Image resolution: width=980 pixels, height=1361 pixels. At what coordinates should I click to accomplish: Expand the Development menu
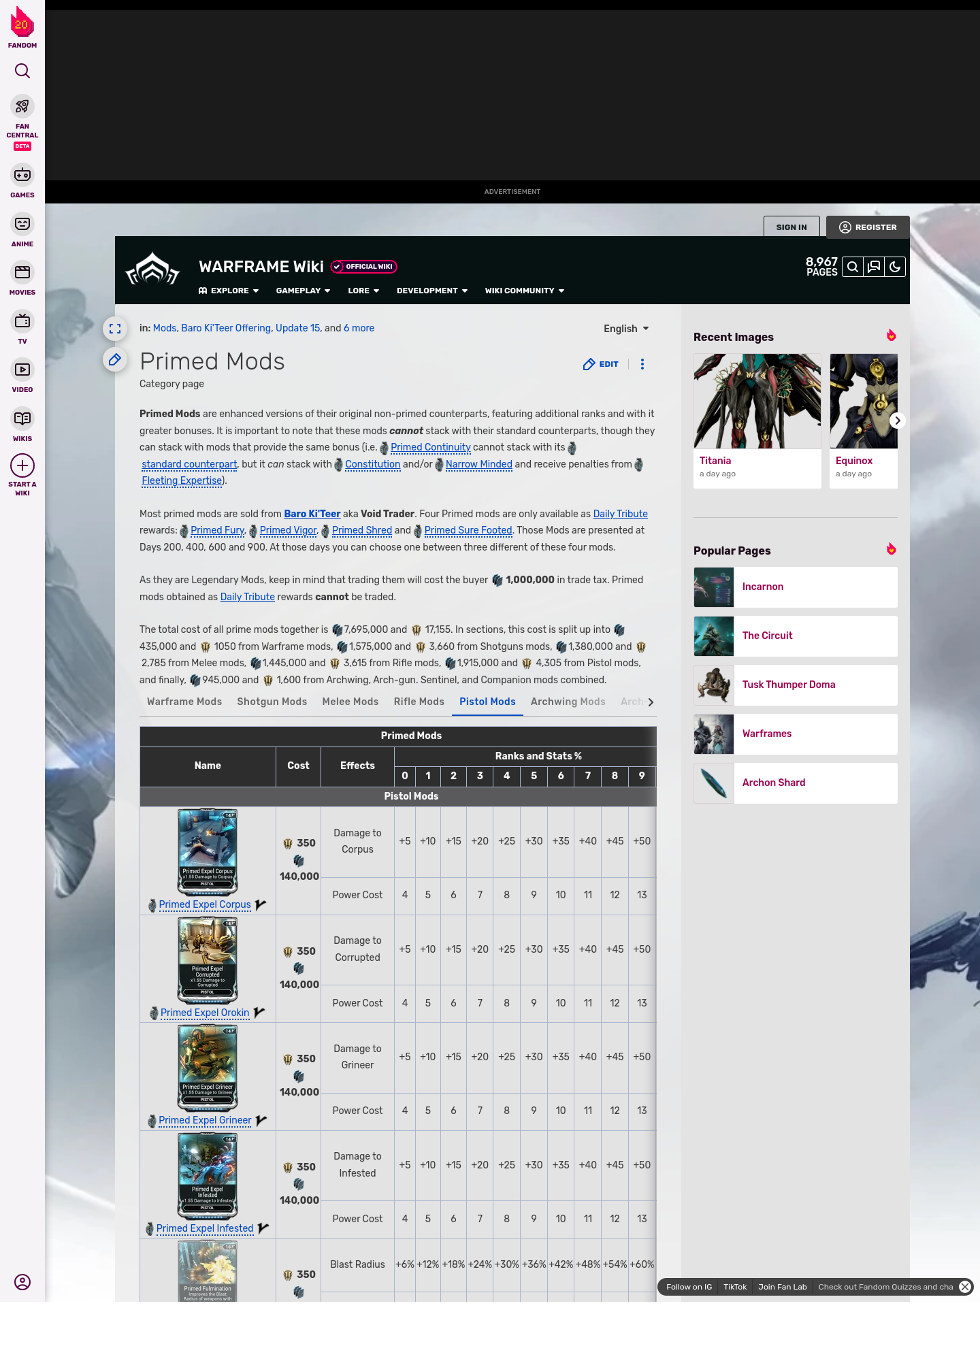pos(432,291)
